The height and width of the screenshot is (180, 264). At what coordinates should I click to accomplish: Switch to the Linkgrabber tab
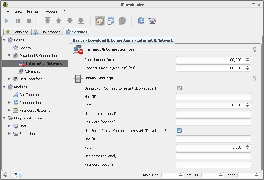(47, 32)
